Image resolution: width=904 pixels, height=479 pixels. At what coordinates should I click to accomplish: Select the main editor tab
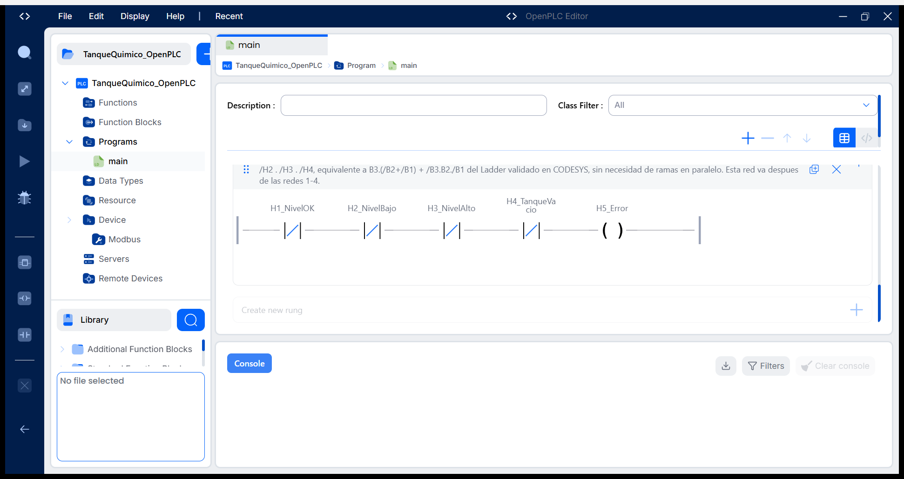pos(272,45)
